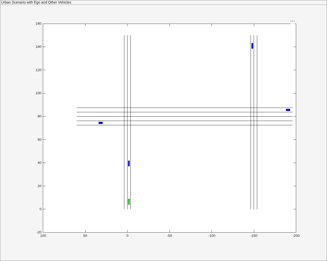Click the y-axis tick label 20
The height and width of the screenshot is (261, 327).
coord(39,186)
